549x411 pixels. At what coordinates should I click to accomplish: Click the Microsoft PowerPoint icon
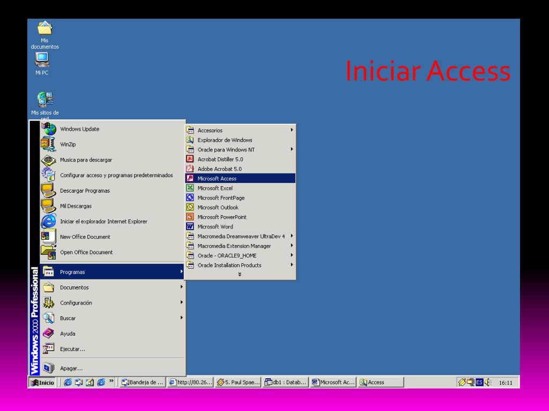[190, 217]
